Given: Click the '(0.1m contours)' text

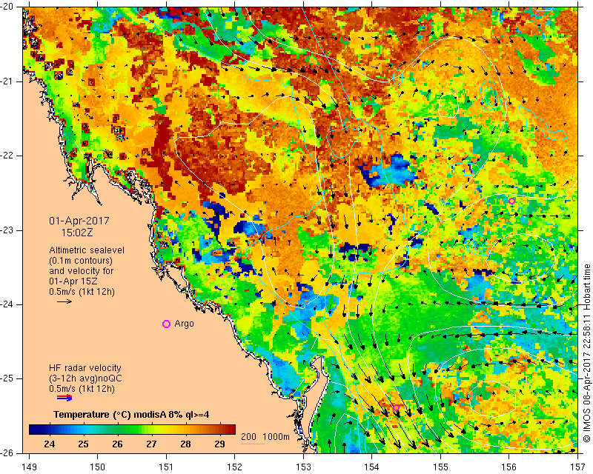Looking at the screenshot, I should [81, 261].
